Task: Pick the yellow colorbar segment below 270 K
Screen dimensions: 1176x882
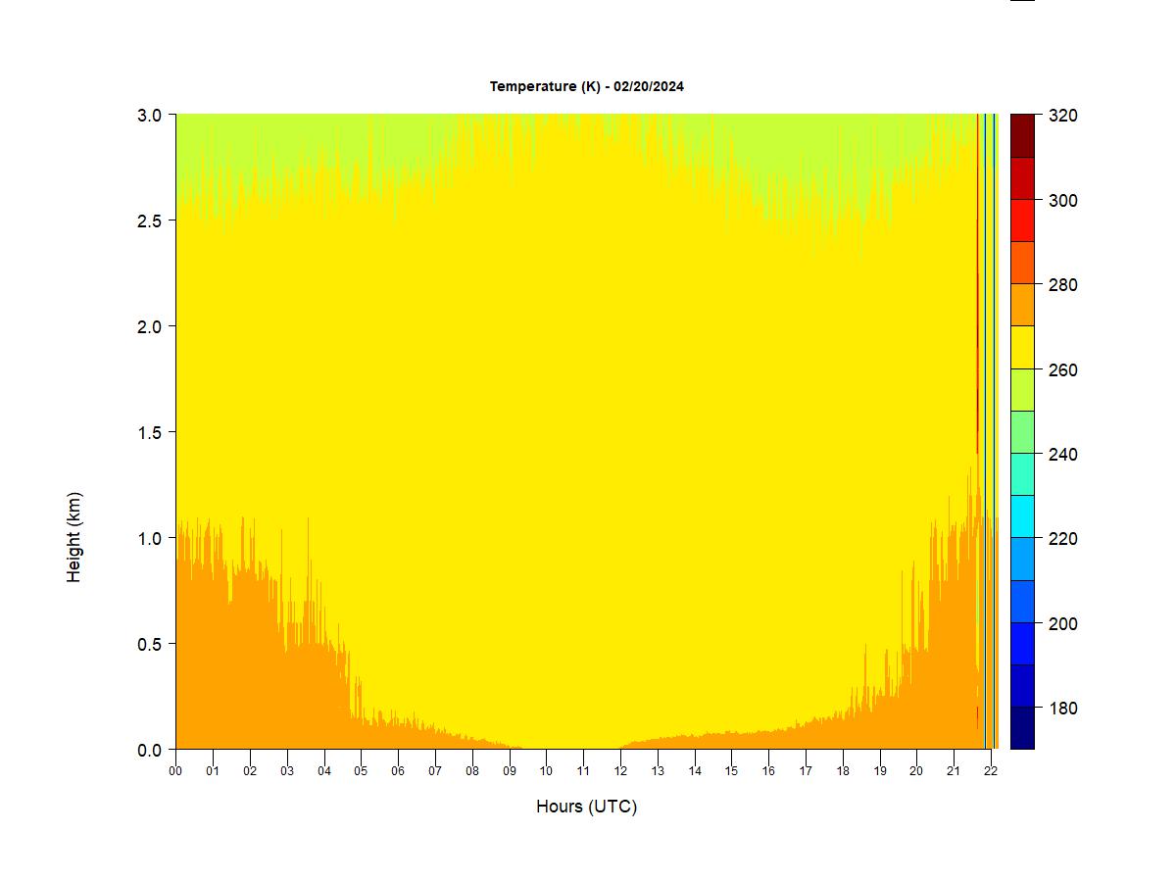Action: click(1022, 347)
